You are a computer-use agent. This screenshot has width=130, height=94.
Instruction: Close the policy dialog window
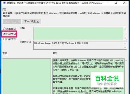click(x=124, y=3)
